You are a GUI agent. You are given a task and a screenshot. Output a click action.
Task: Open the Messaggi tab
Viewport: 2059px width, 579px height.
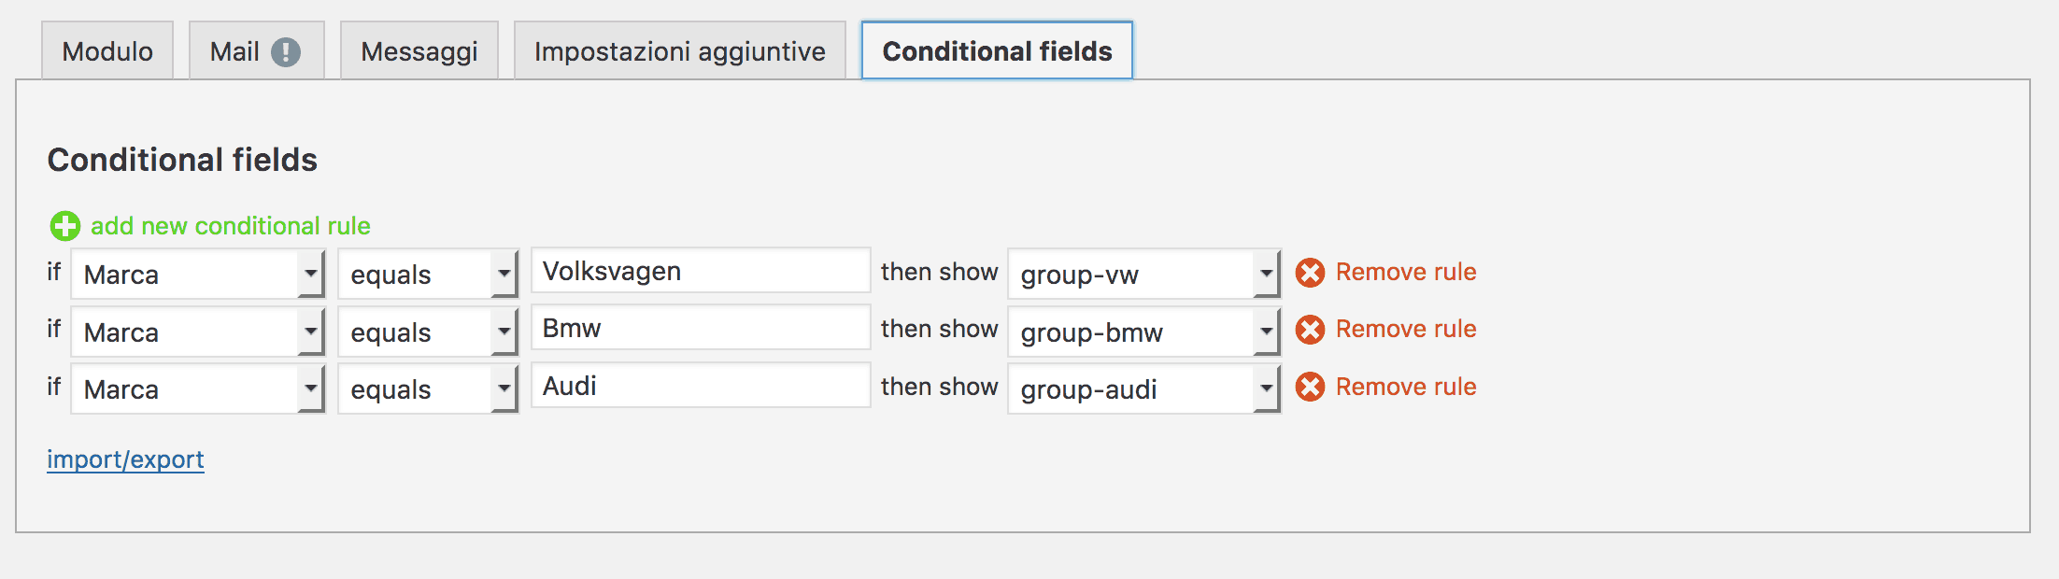[419, 51]
